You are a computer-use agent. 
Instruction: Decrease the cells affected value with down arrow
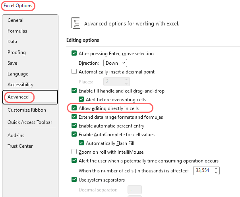tap(216, 172)
